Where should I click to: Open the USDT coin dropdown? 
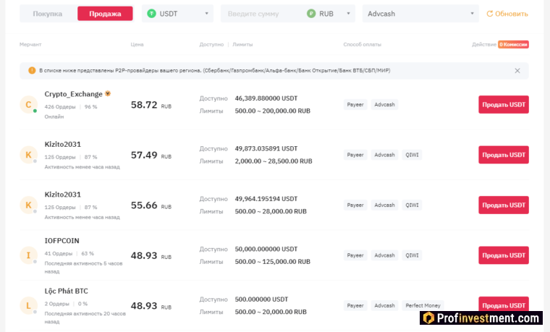[177, 14]
